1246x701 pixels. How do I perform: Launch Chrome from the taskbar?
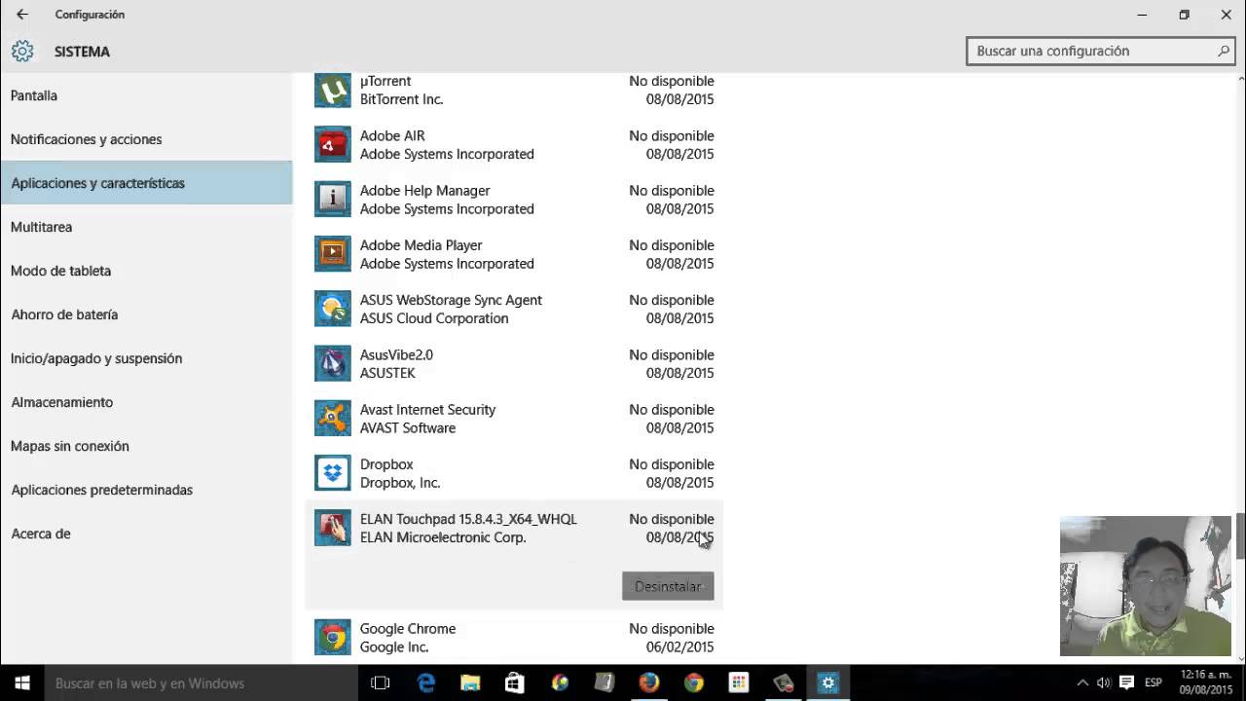pos(694,683)
